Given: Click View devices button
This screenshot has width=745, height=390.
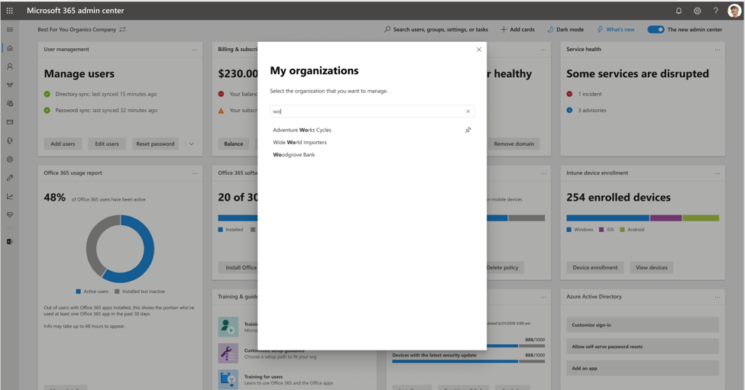Looking at the screenshot, I should point(652,268).
